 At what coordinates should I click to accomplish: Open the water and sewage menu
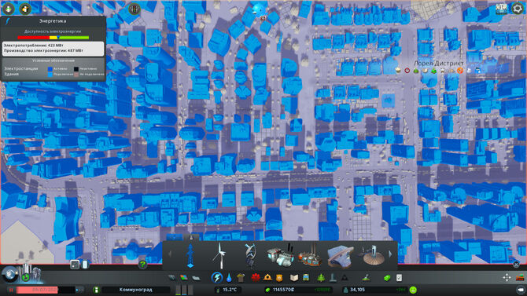click(229, 278)
